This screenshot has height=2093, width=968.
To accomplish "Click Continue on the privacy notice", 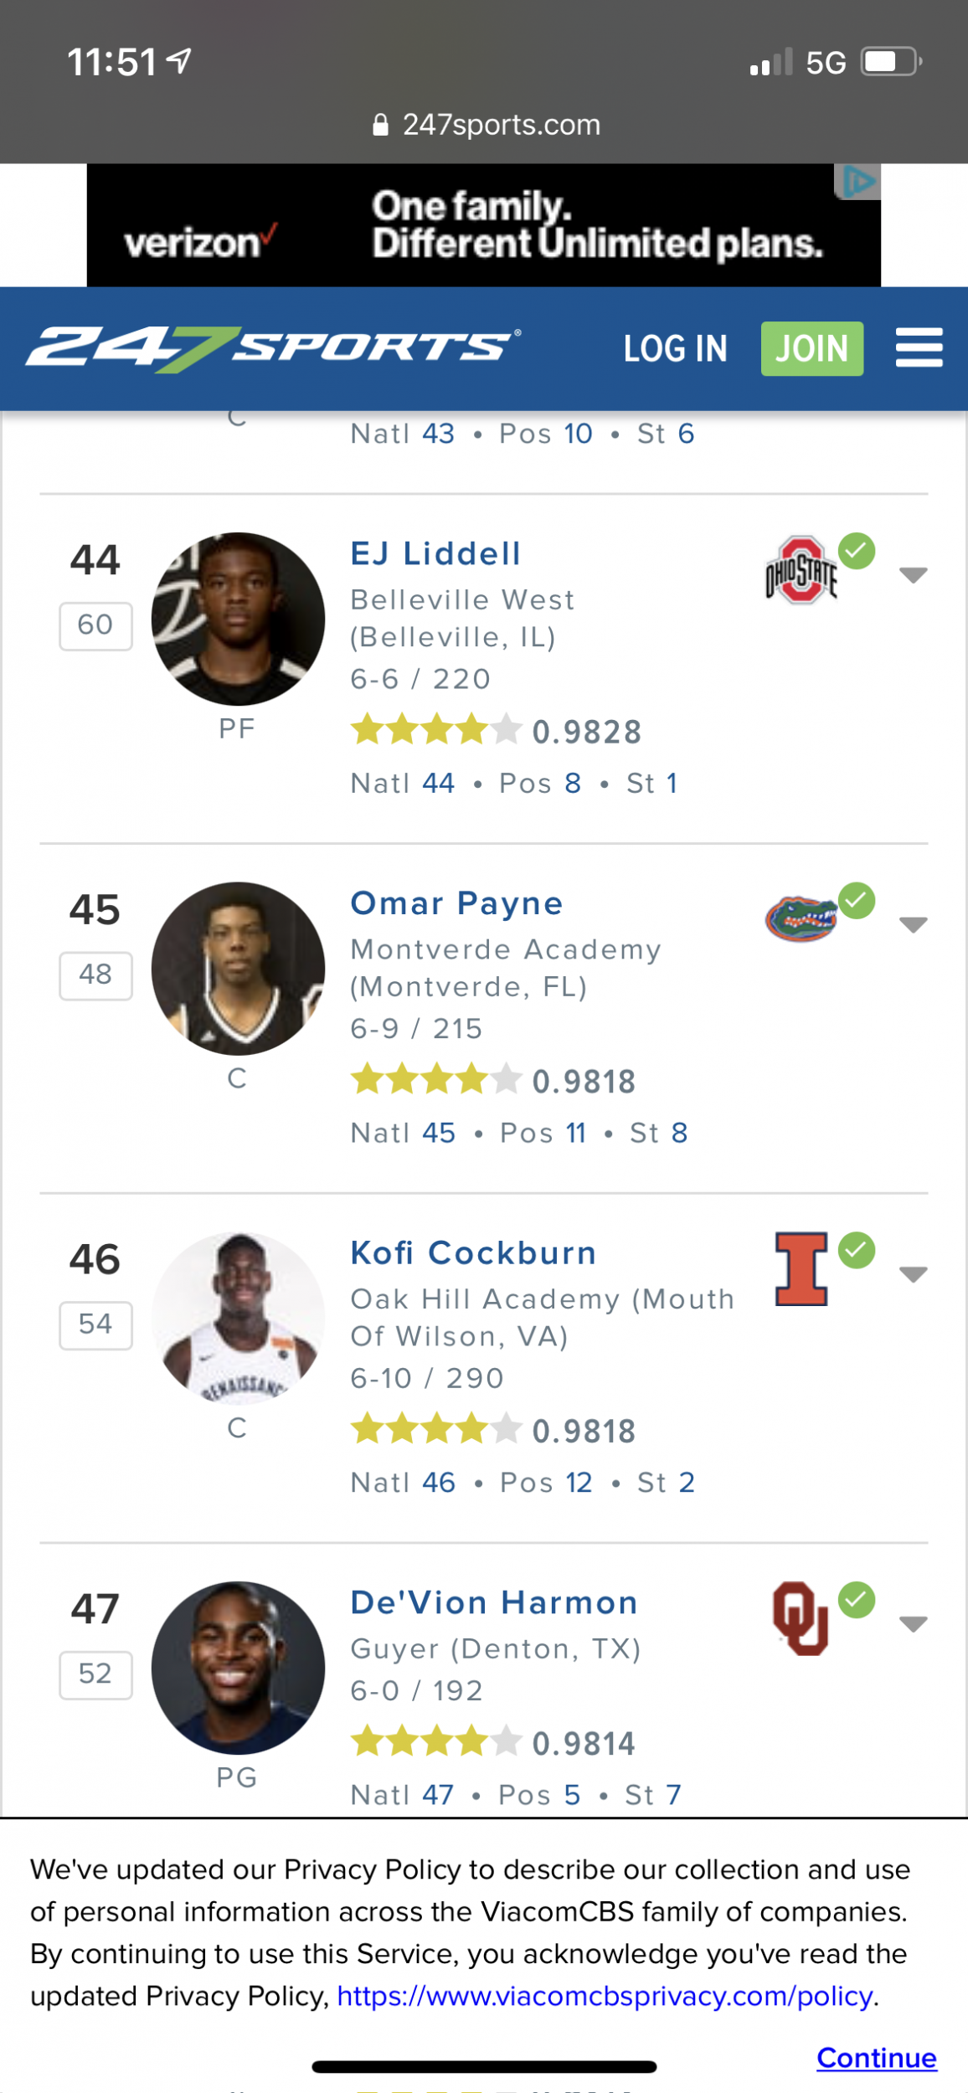I will pos(876,2058).
